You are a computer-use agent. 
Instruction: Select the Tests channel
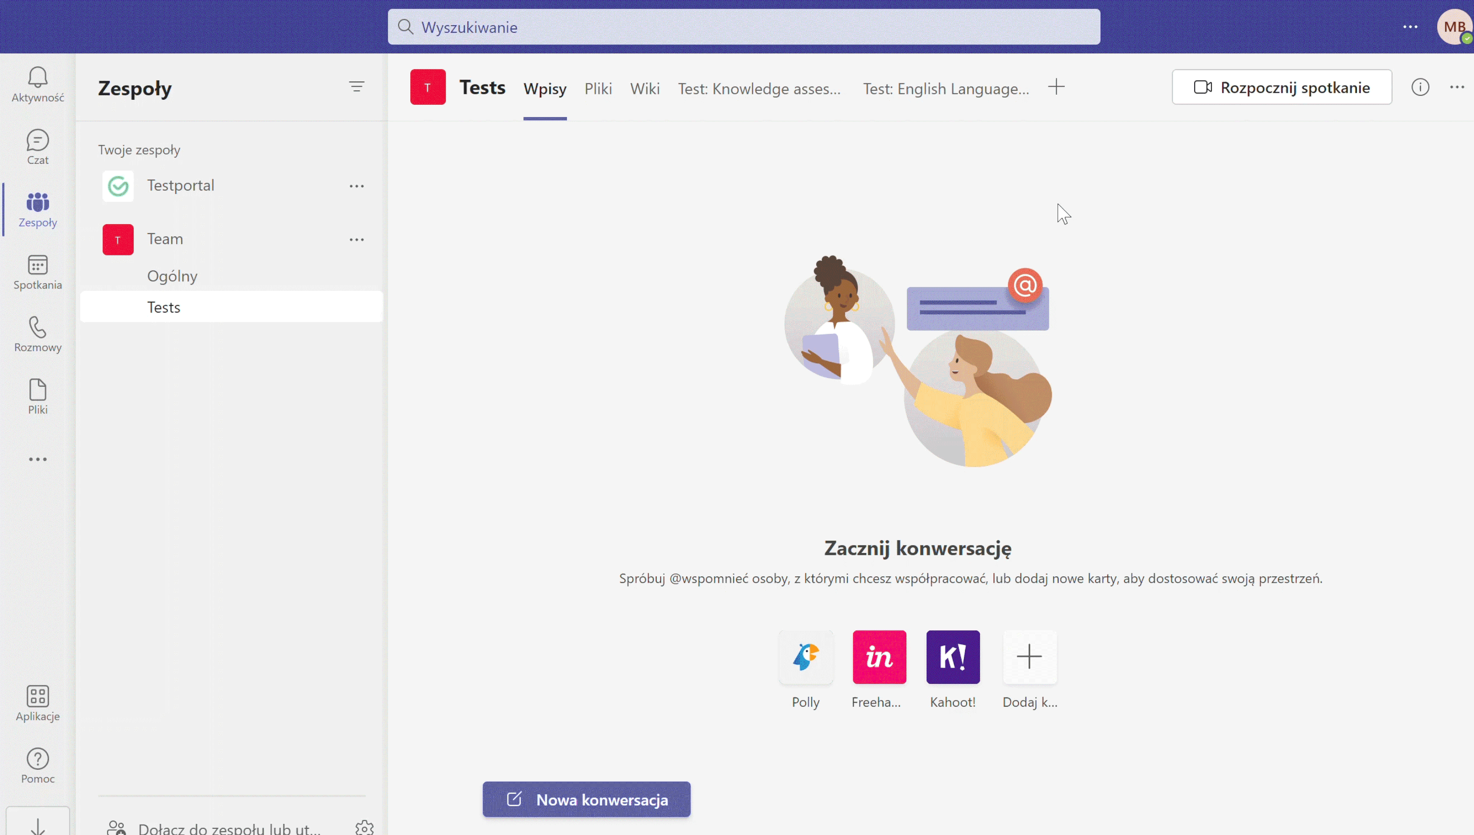[x=232, y=307]
